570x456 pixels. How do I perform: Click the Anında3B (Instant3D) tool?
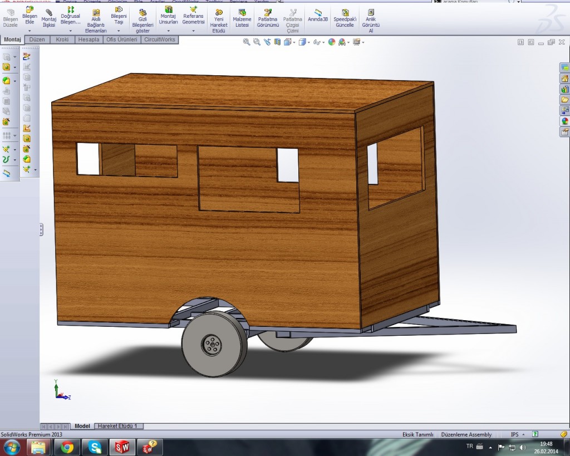click(x=318, y=13)
